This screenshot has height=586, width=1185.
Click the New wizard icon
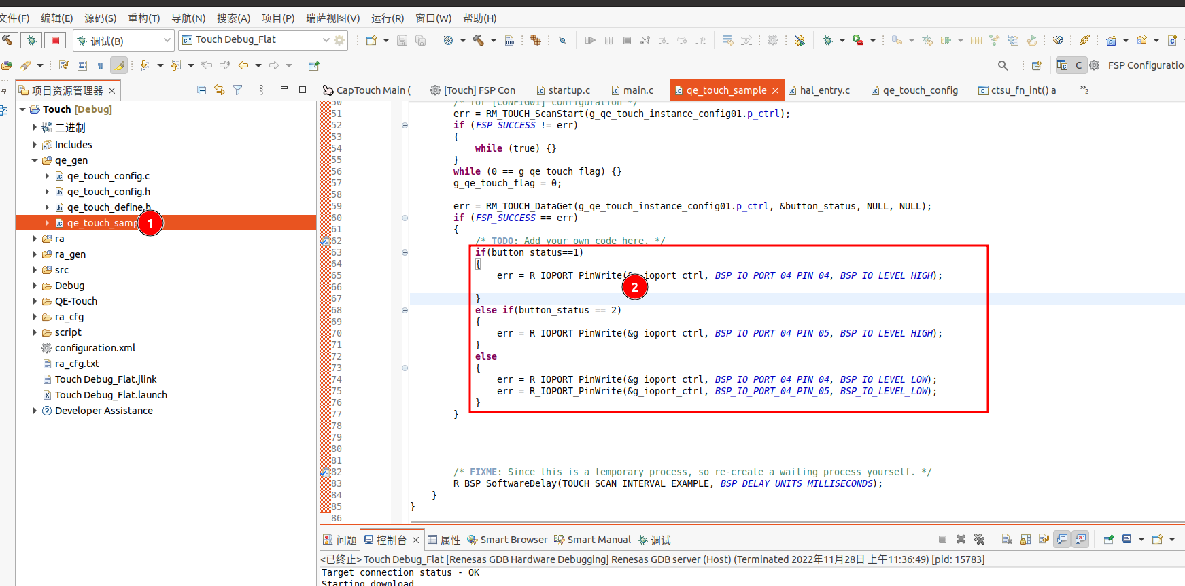click(371, 40)
